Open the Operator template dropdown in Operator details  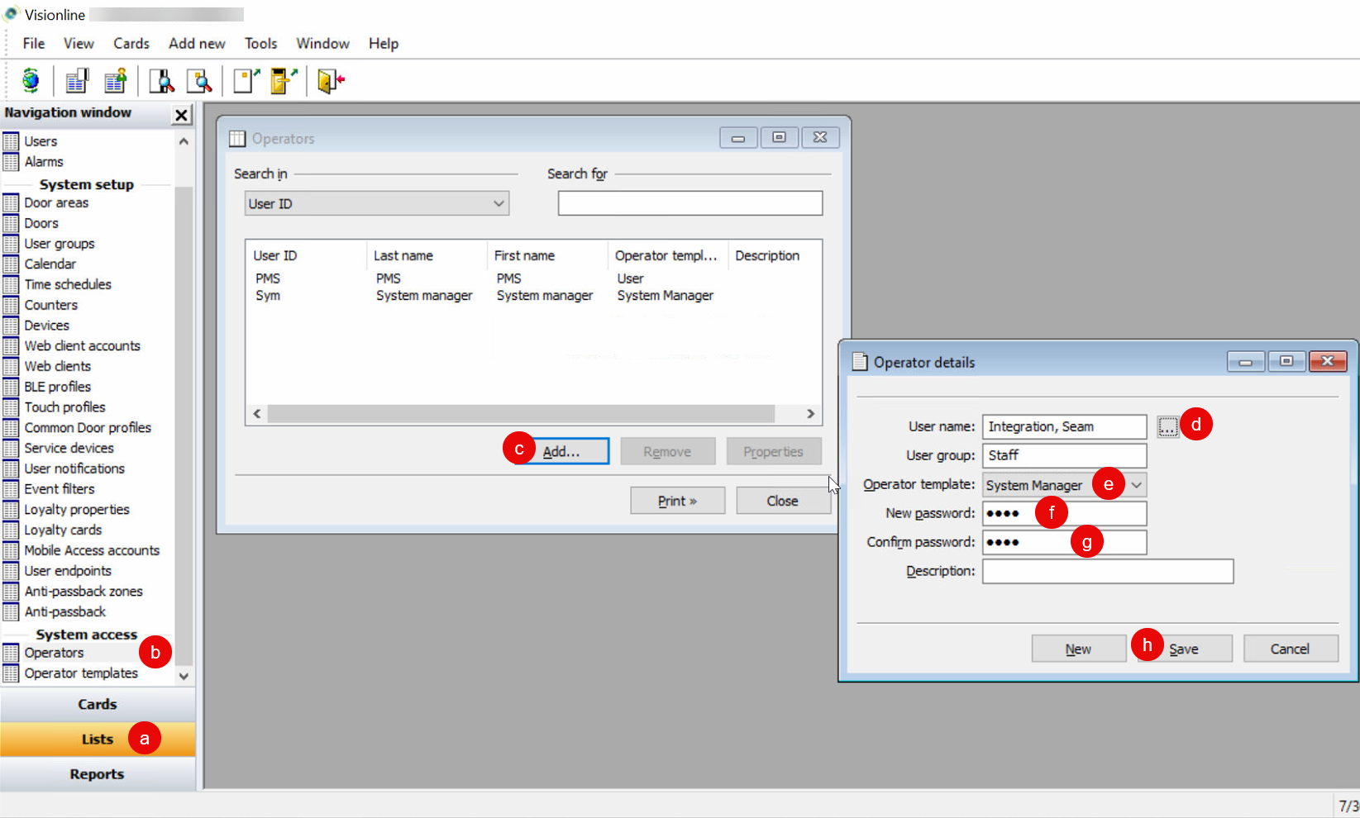[x=1136, y=485]
